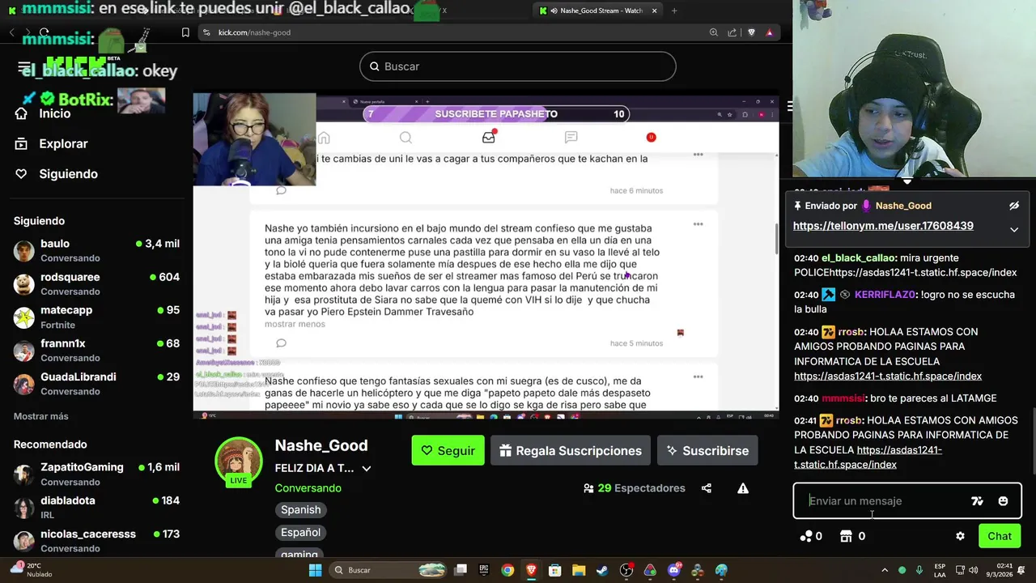Open frannn1x's channel in Siguiendo list
Screen dimensions: 1036x583
96,350
